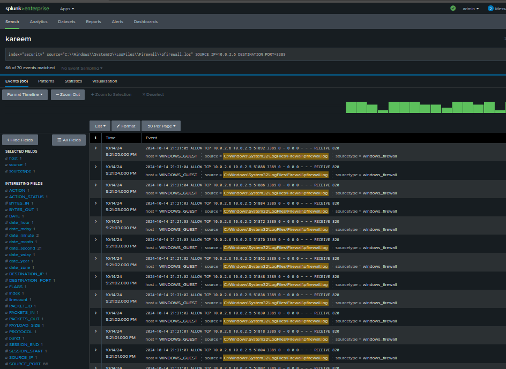This screenshot has height=369, width=506.
Task: Open the admin account dropdown
Action: (468, 9)
